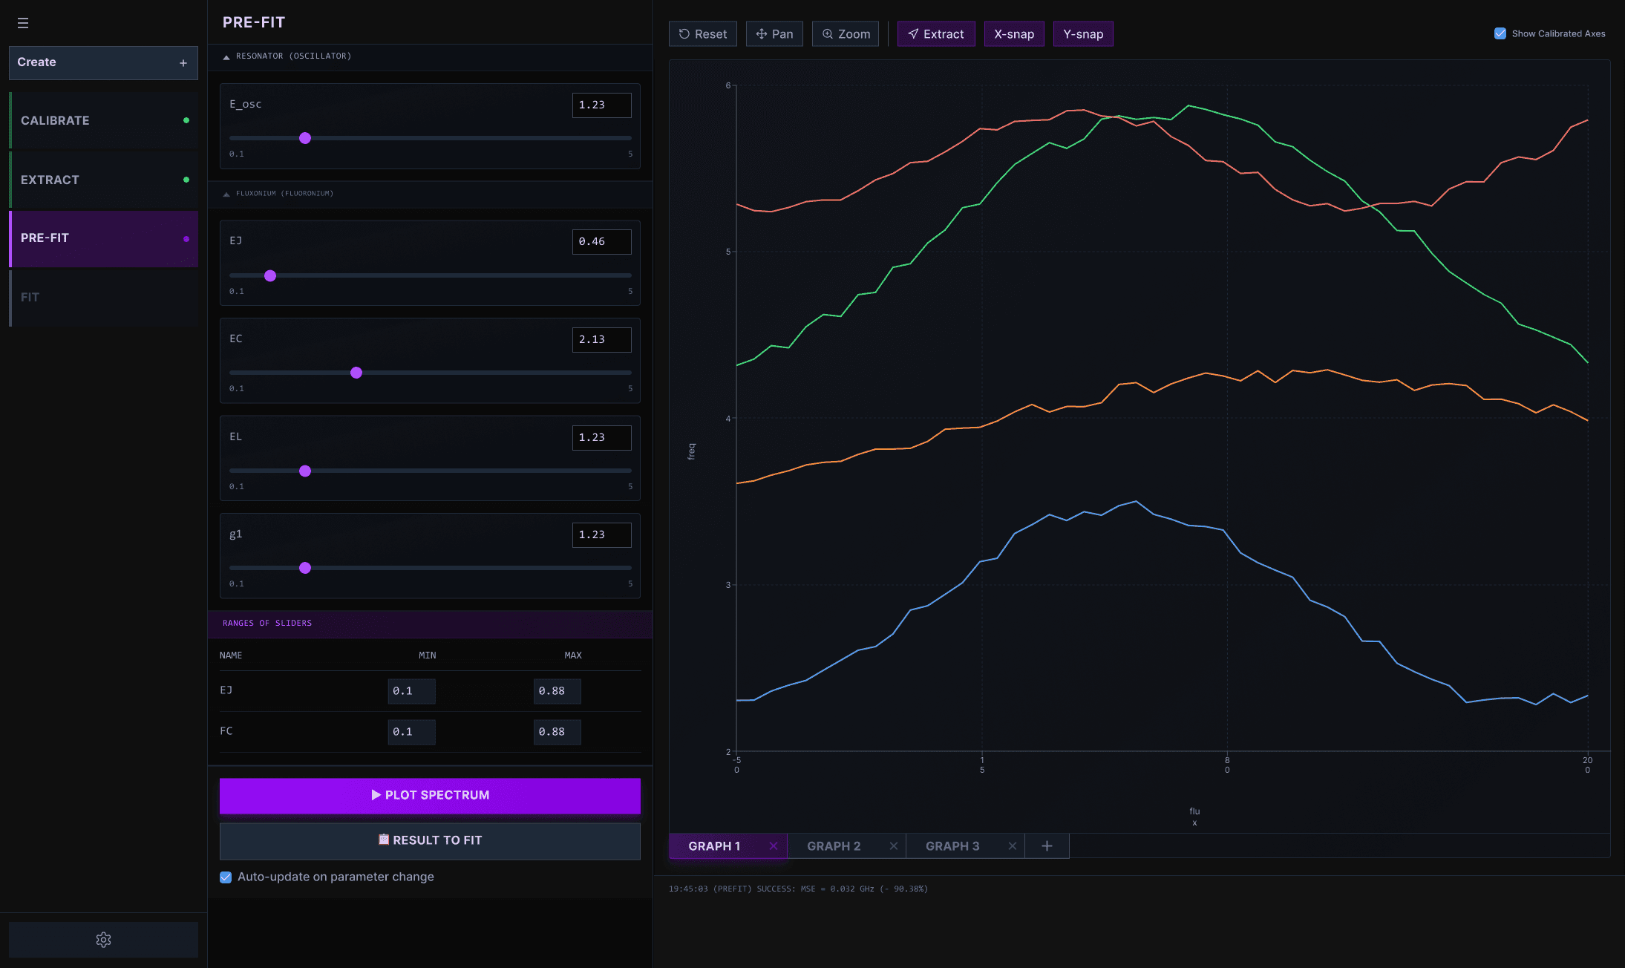Close the Graph 2 tab

point(894,846)
